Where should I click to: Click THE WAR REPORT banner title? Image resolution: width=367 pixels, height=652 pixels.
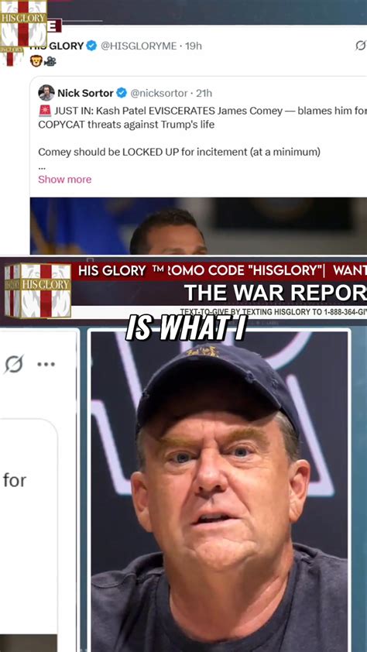coord(275,293)
